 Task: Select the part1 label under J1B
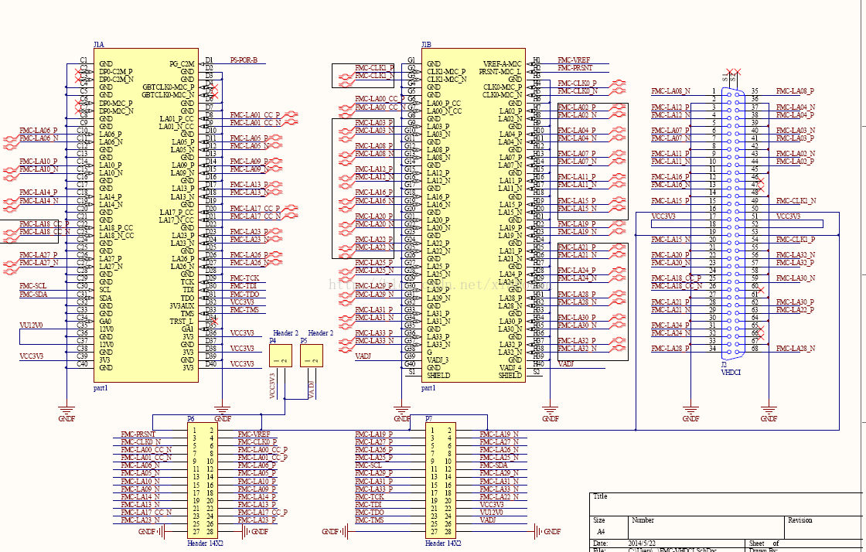(x=428, y=388)
